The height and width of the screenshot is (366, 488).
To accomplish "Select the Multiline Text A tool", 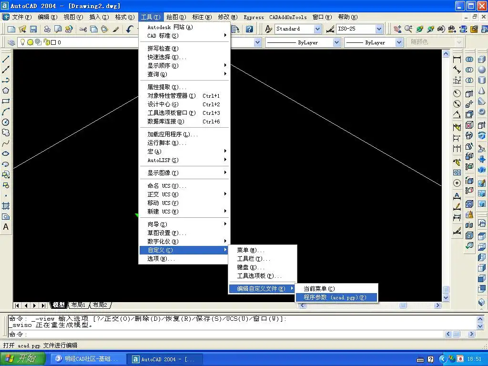I will pos(6,227).
